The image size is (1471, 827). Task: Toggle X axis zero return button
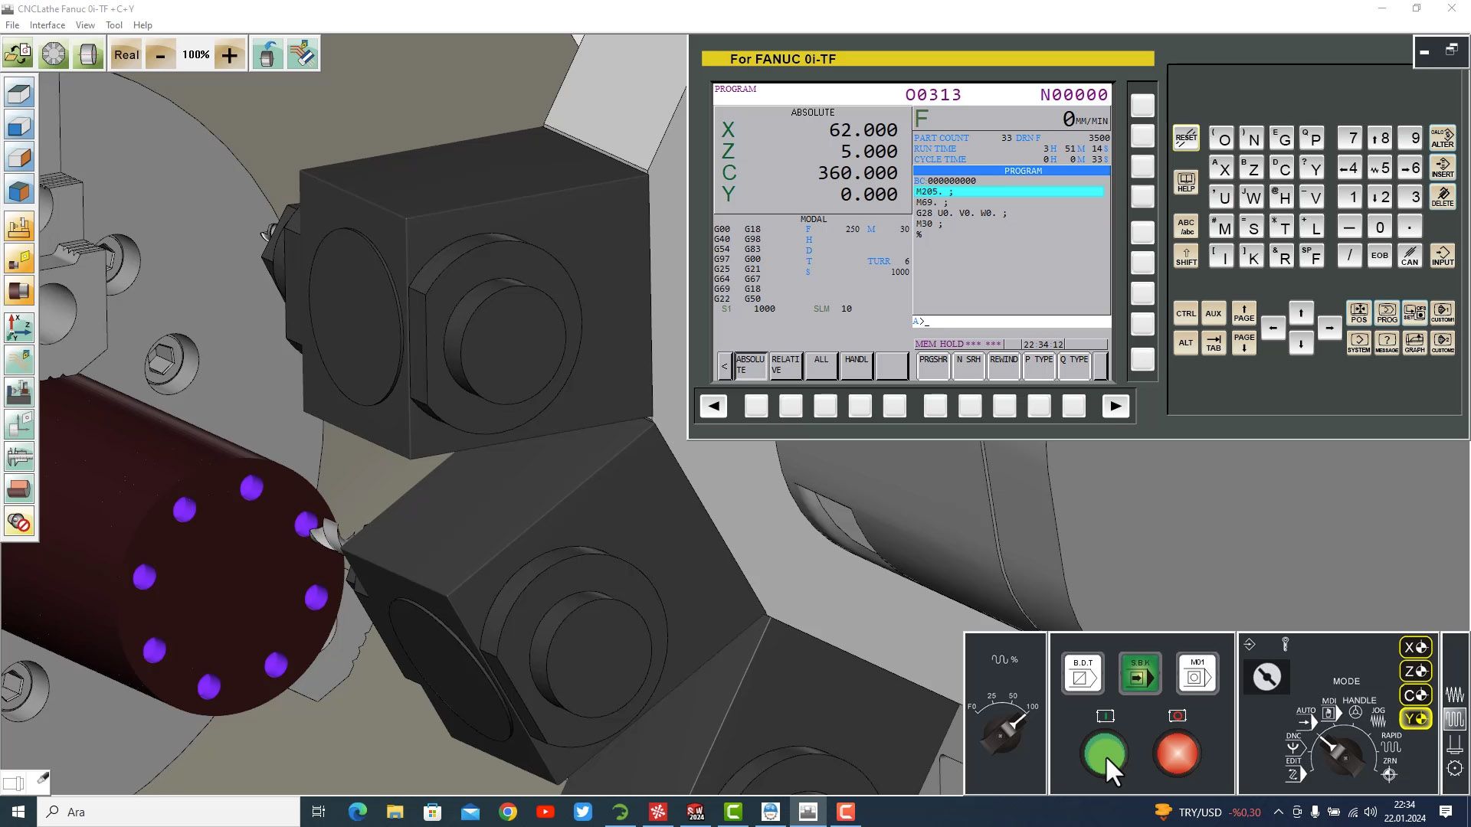point(1415,647)
